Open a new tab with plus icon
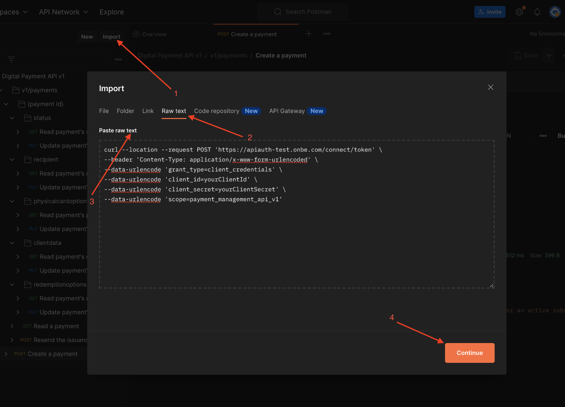 pyautogui.click(x=309, y=34)
